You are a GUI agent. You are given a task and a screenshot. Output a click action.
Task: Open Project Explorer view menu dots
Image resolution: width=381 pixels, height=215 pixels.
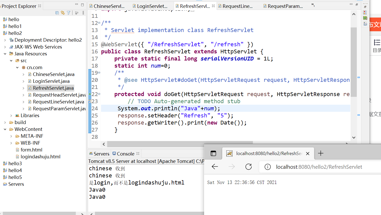[83, 13]
